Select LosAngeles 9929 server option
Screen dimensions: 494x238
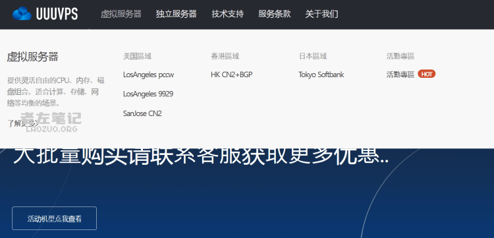(148, 94)
